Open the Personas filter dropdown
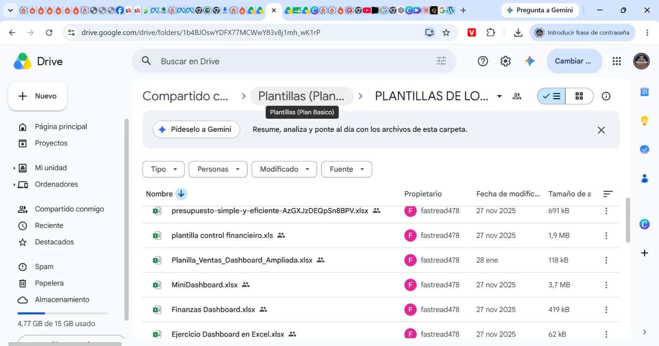 click(218, 169)
